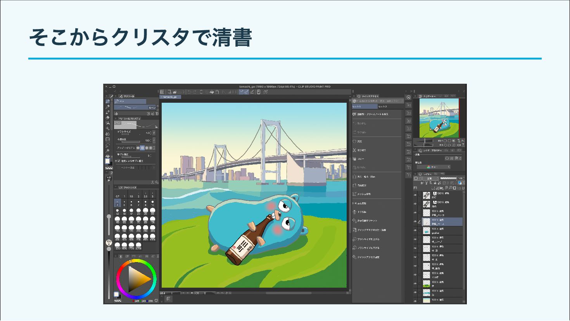The height and width of the screenshot is (321, 570).
Task: Click the Navigator preview thumbnail
Action: (x=439, y=118)
